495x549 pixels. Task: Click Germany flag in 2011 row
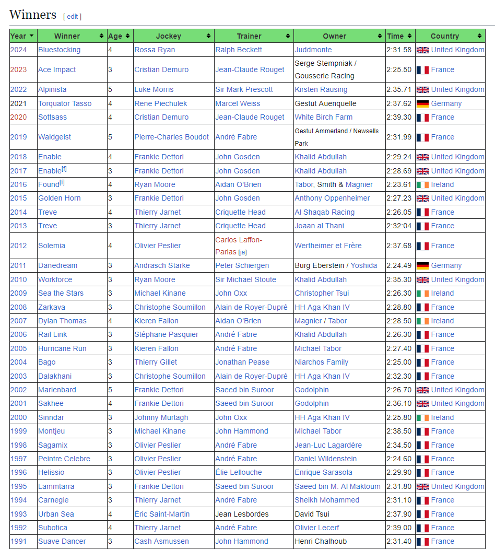(x=422, y=266)
